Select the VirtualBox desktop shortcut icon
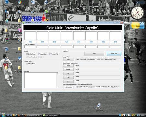Screen dimensions: 146x117 (x=46, y=2)
